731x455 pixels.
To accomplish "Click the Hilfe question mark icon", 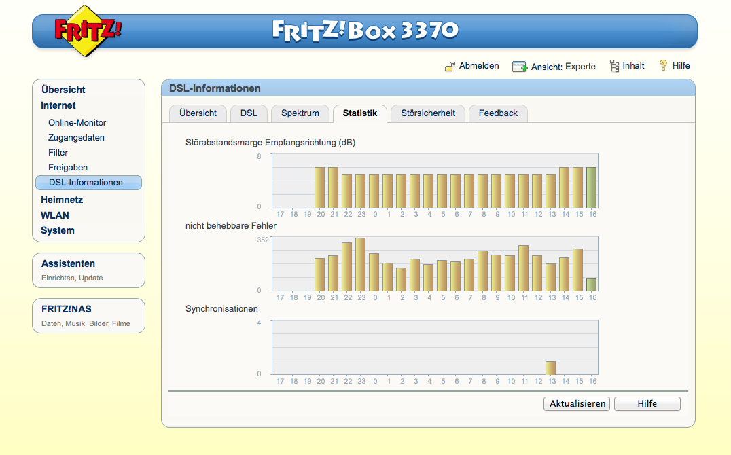I will [x=663, y=66].
